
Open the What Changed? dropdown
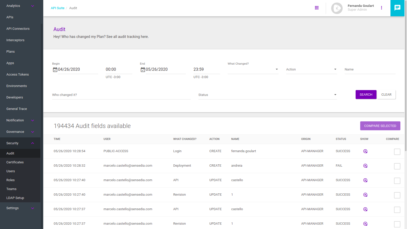click(x=277, y=69)
